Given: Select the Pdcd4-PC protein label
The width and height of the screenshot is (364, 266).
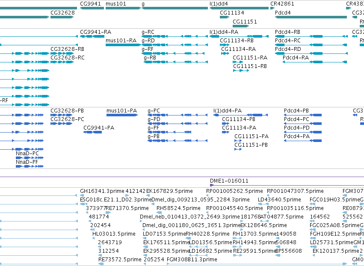Looking at the screenshot, I should pyautogui.click(x=297, y=119).
